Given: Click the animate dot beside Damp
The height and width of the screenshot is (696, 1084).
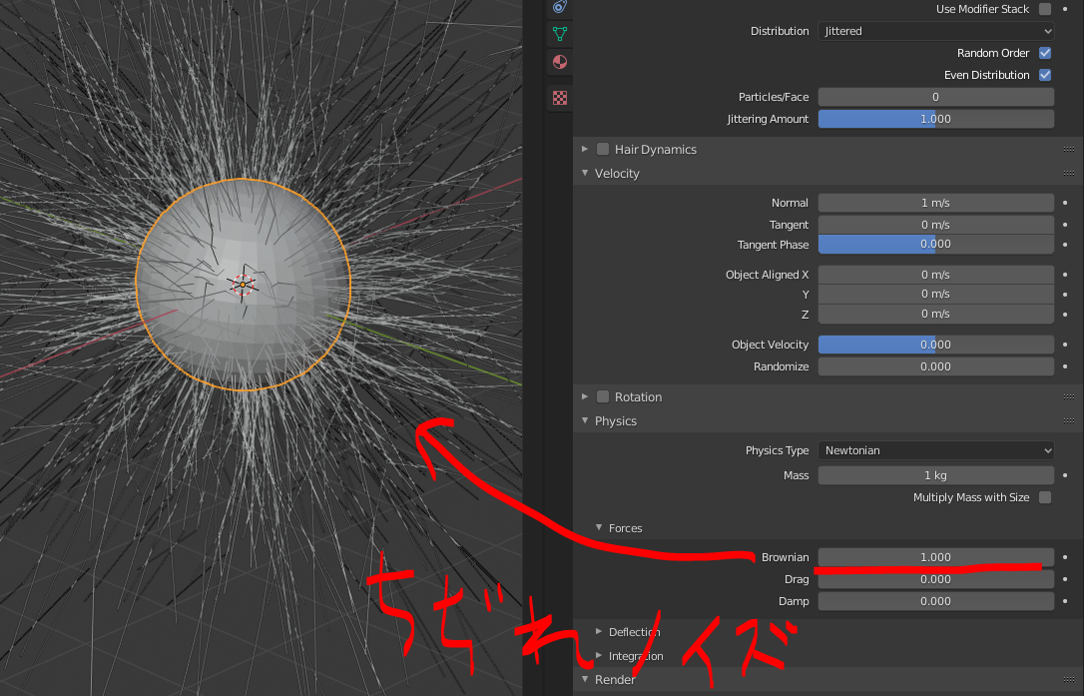Looking at the screenshot, I should (x=1065, y=601).
